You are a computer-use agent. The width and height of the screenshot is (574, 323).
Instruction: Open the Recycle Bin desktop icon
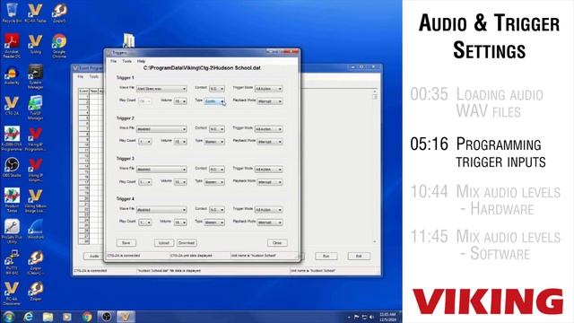(12, 13)
